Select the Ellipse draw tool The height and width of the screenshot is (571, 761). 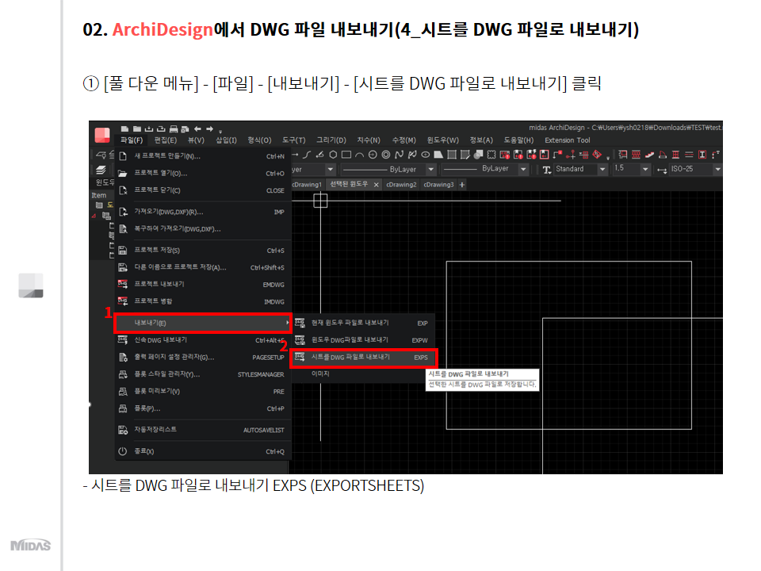coord(425,155)
